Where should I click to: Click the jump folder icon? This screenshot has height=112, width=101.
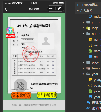point(88,22)
